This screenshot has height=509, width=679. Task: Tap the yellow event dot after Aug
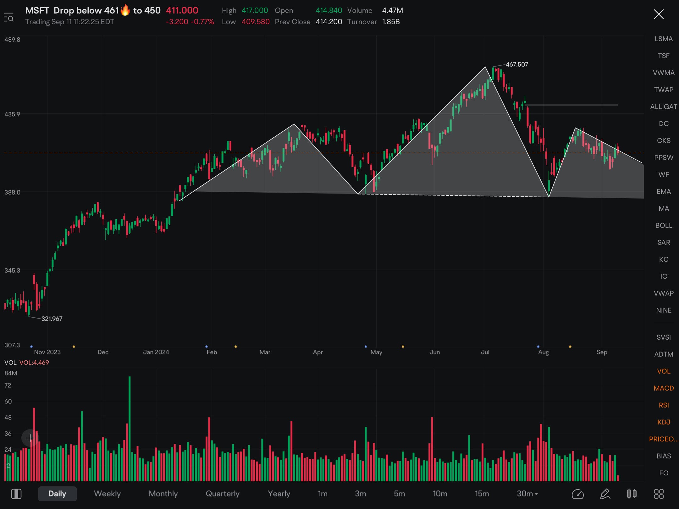click(570, 347)
